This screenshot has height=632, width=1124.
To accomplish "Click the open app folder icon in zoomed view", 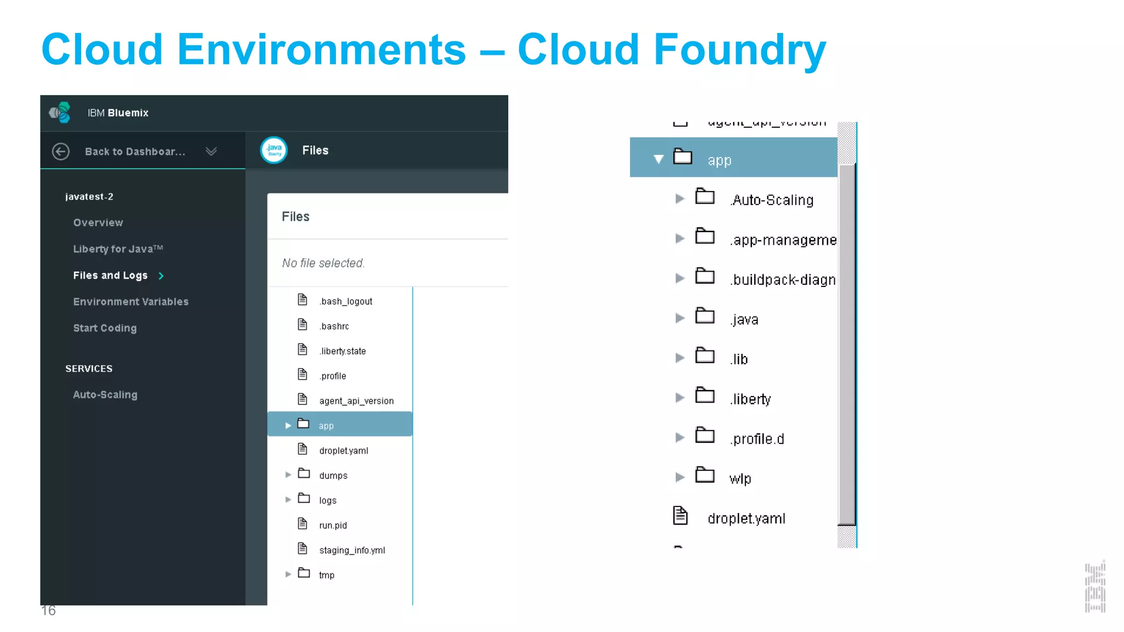I will (x=683, y=156).
